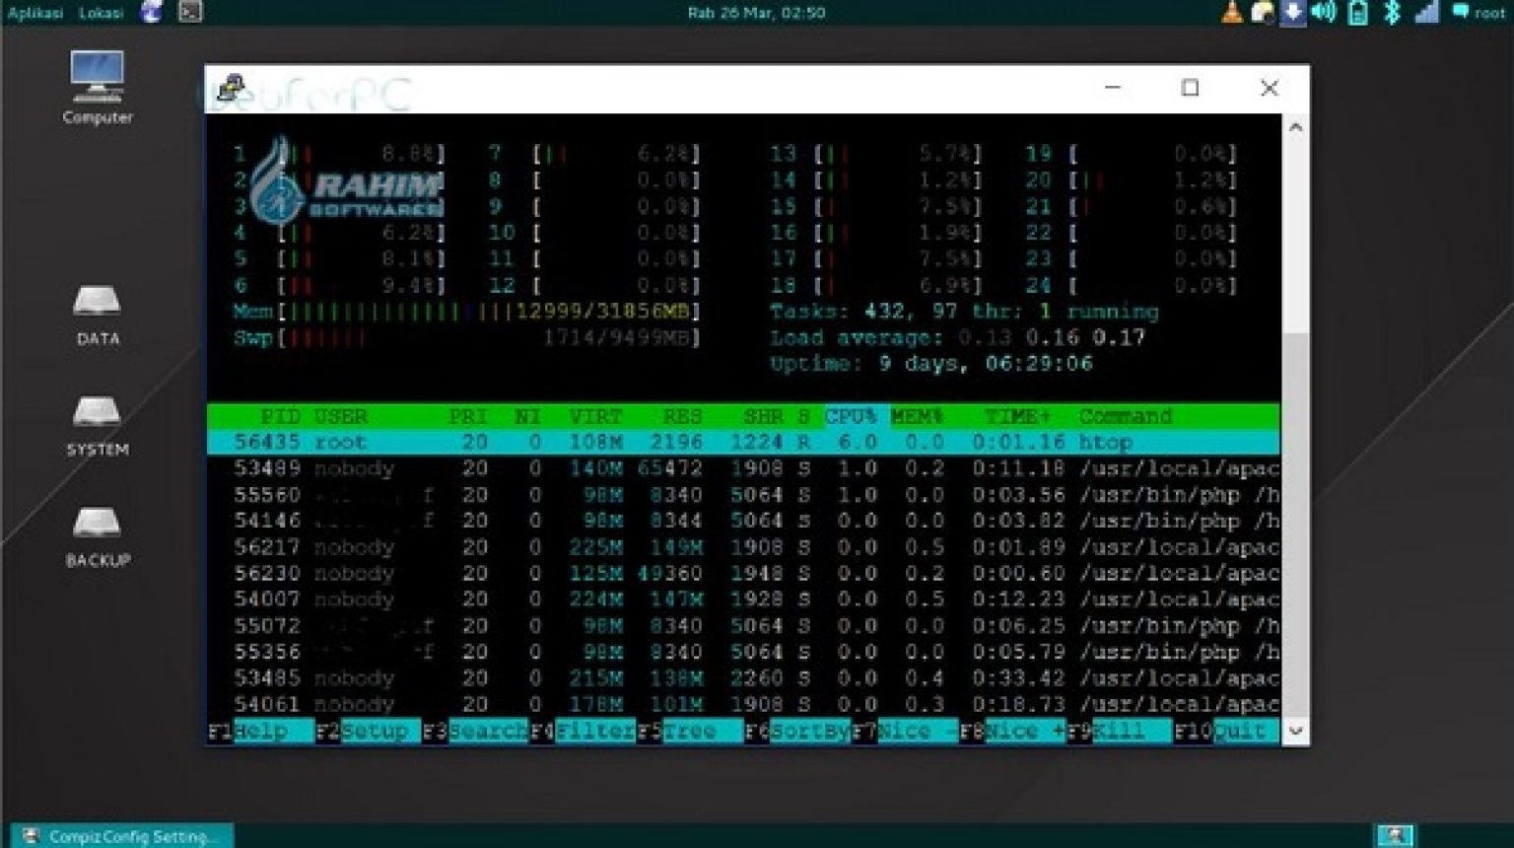
Task: Select process row with PID 55560
Action: pyautogui.click(x=743, y=494)
